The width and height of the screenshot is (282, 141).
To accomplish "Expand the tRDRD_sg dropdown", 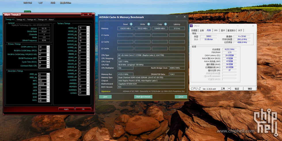I will point(88,28).
